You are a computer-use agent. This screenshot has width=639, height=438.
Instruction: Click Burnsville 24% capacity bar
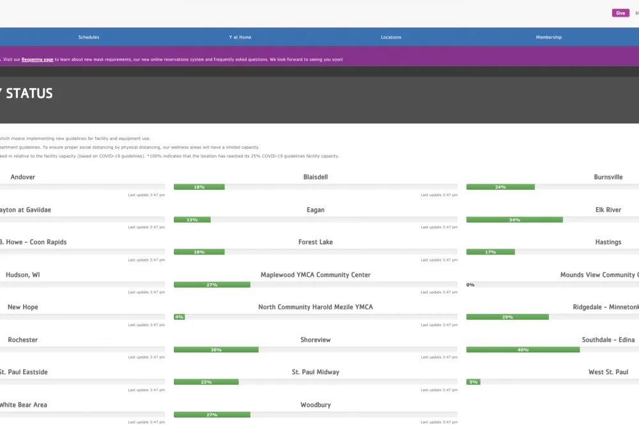pos(500,187)
